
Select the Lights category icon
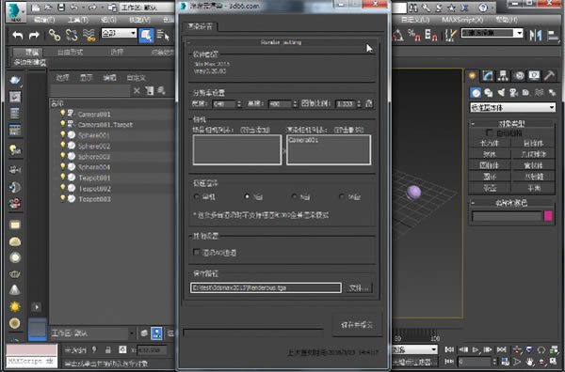(x=501, y=93)
